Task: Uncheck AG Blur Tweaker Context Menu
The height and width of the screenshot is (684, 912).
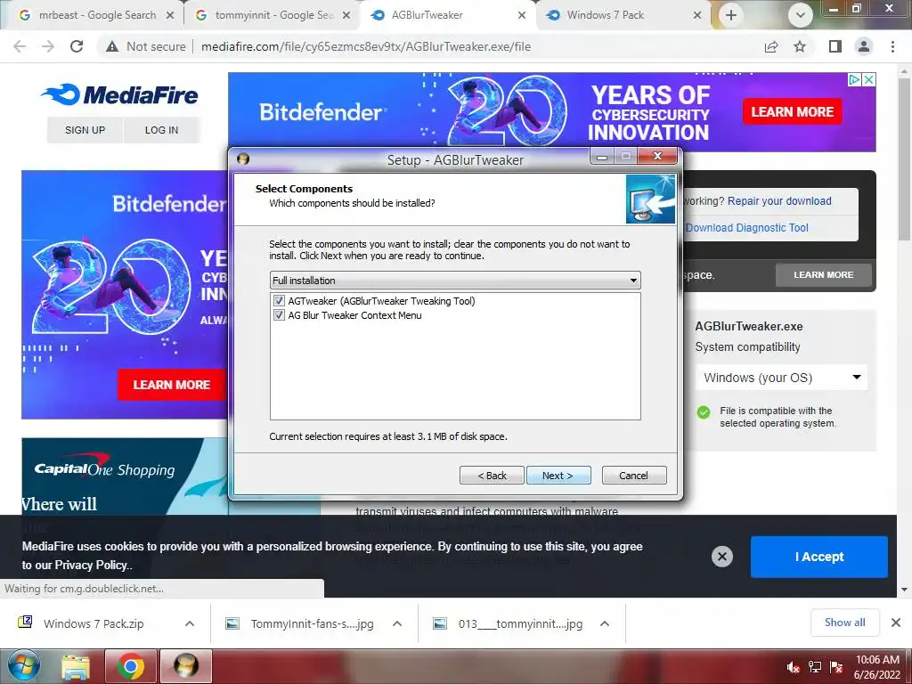Action: 279,315
